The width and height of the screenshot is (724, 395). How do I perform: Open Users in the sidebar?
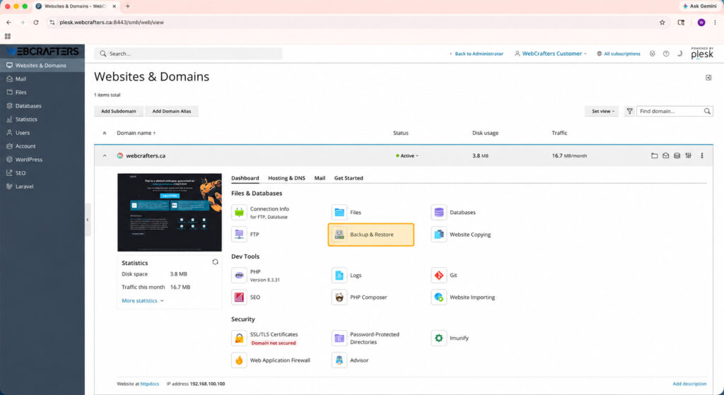click(42, 132)
